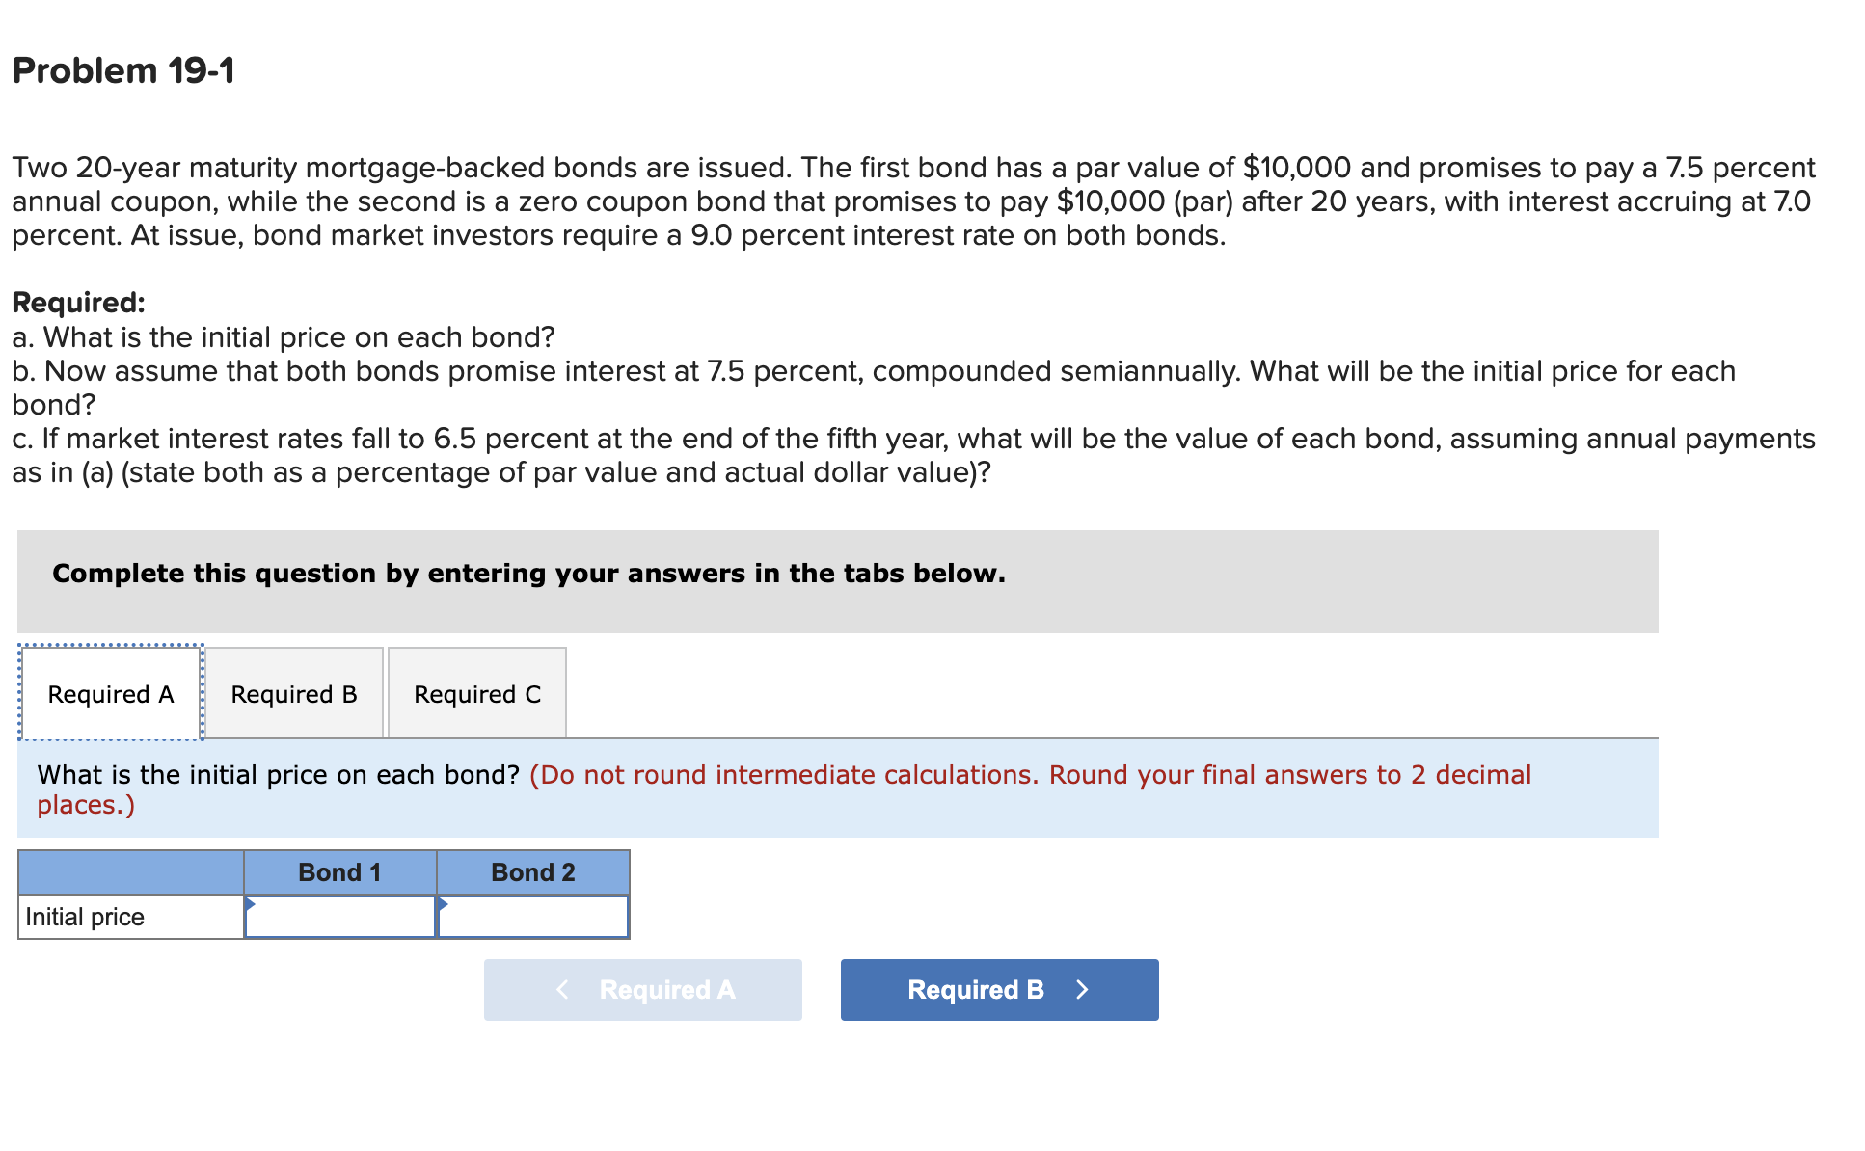The image size is (1865, 1151).
Task: Click the disabled Required A back button
Action: click(x=642, y=989)
